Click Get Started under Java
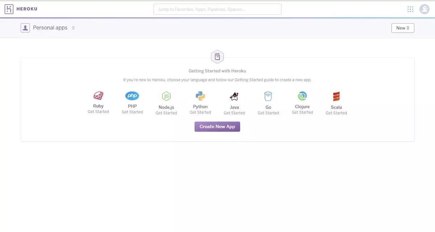435x232 pixels. (234, 113)
